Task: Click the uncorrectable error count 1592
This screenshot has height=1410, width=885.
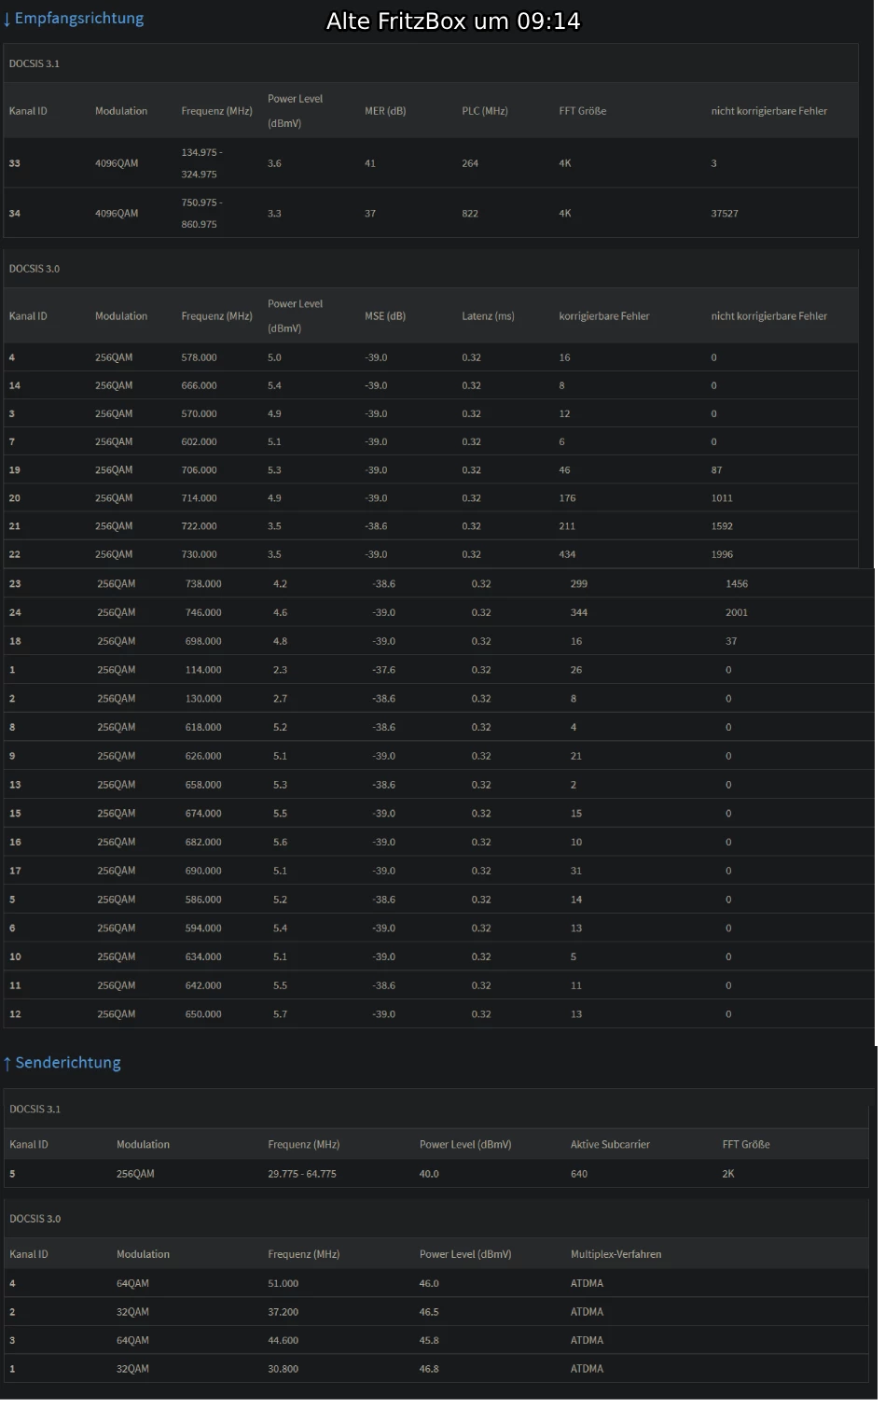Action: click(722, 526)
